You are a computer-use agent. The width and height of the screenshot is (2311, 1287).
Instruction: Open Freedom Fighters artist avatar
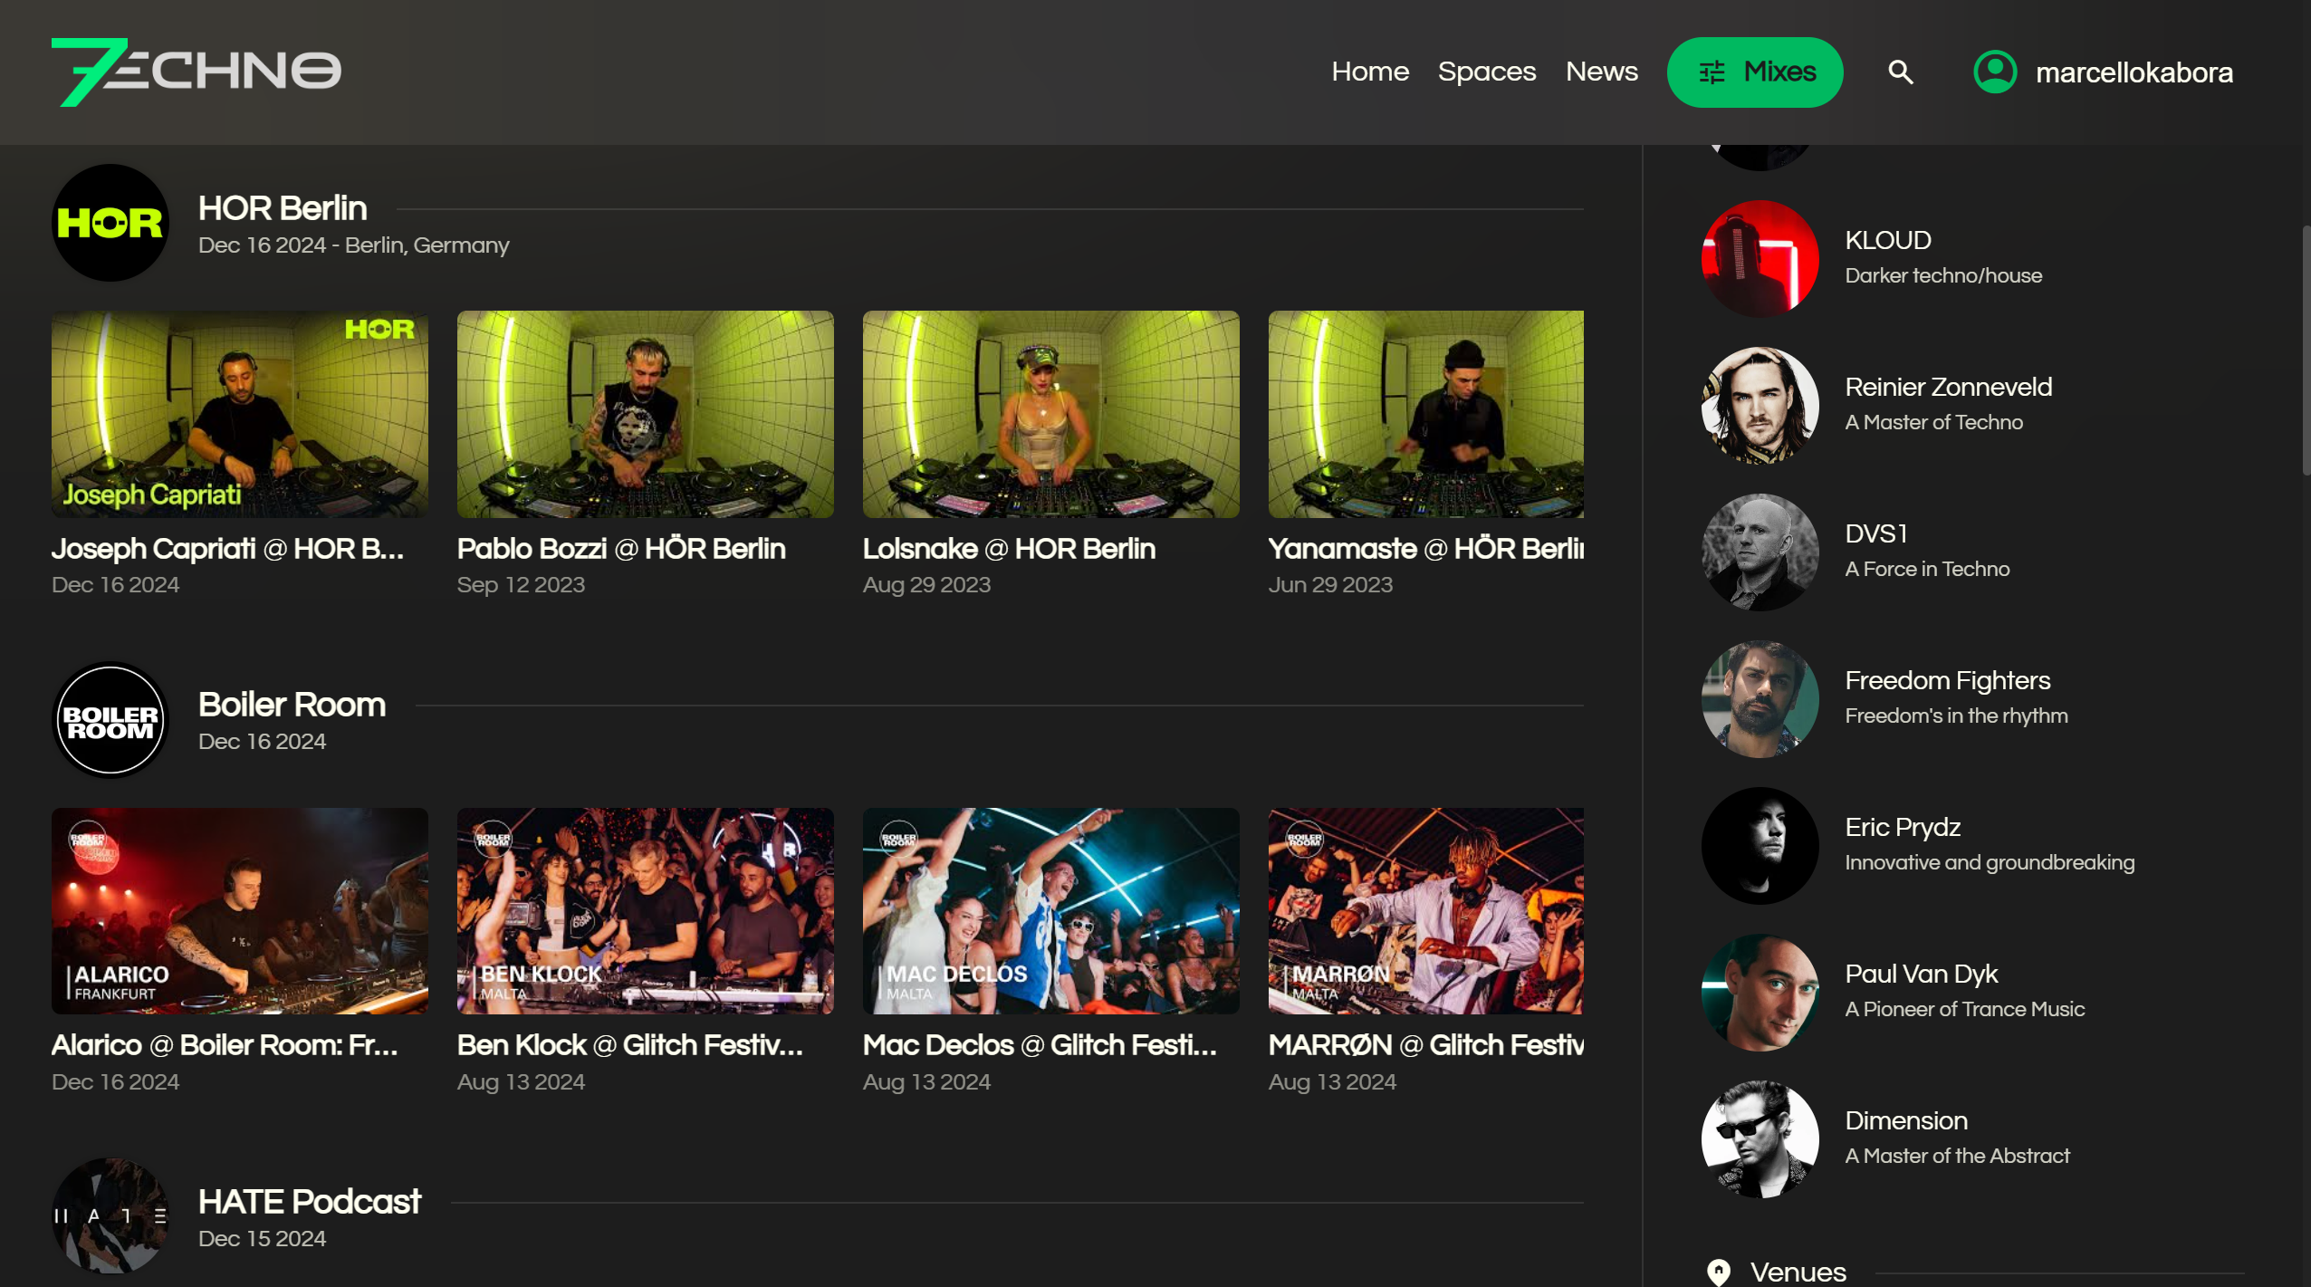[1760, 698]
